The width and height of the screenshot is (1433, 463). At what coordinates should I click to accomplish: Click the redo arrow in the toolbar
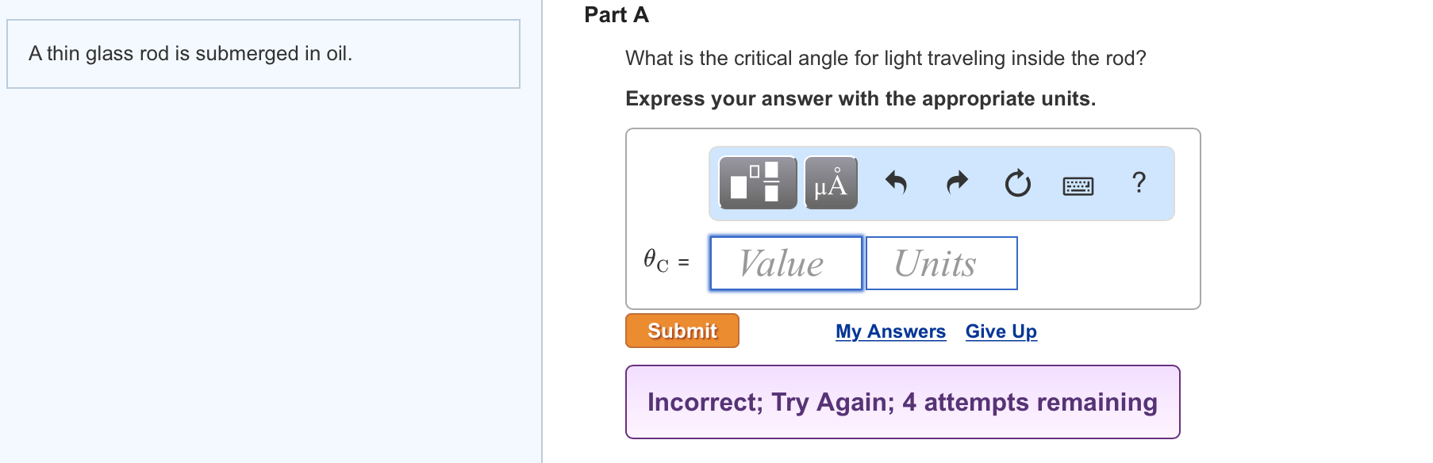(958, 183)
